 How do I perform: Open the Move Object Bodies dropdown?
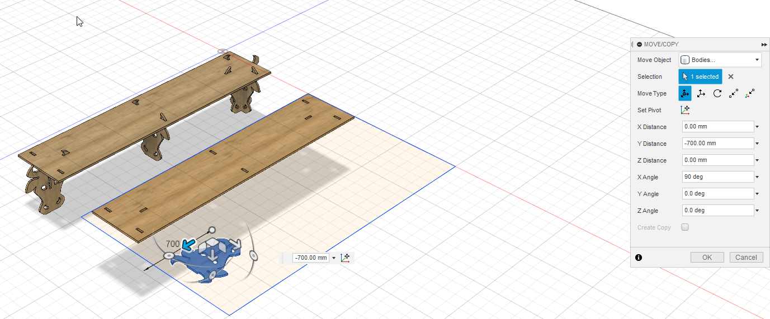click(720, 60)
